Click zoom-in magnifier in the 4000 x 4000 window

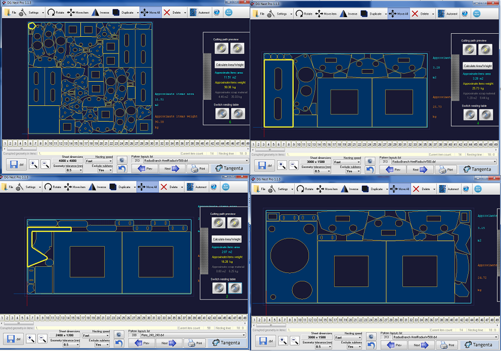tap(33, 165)
